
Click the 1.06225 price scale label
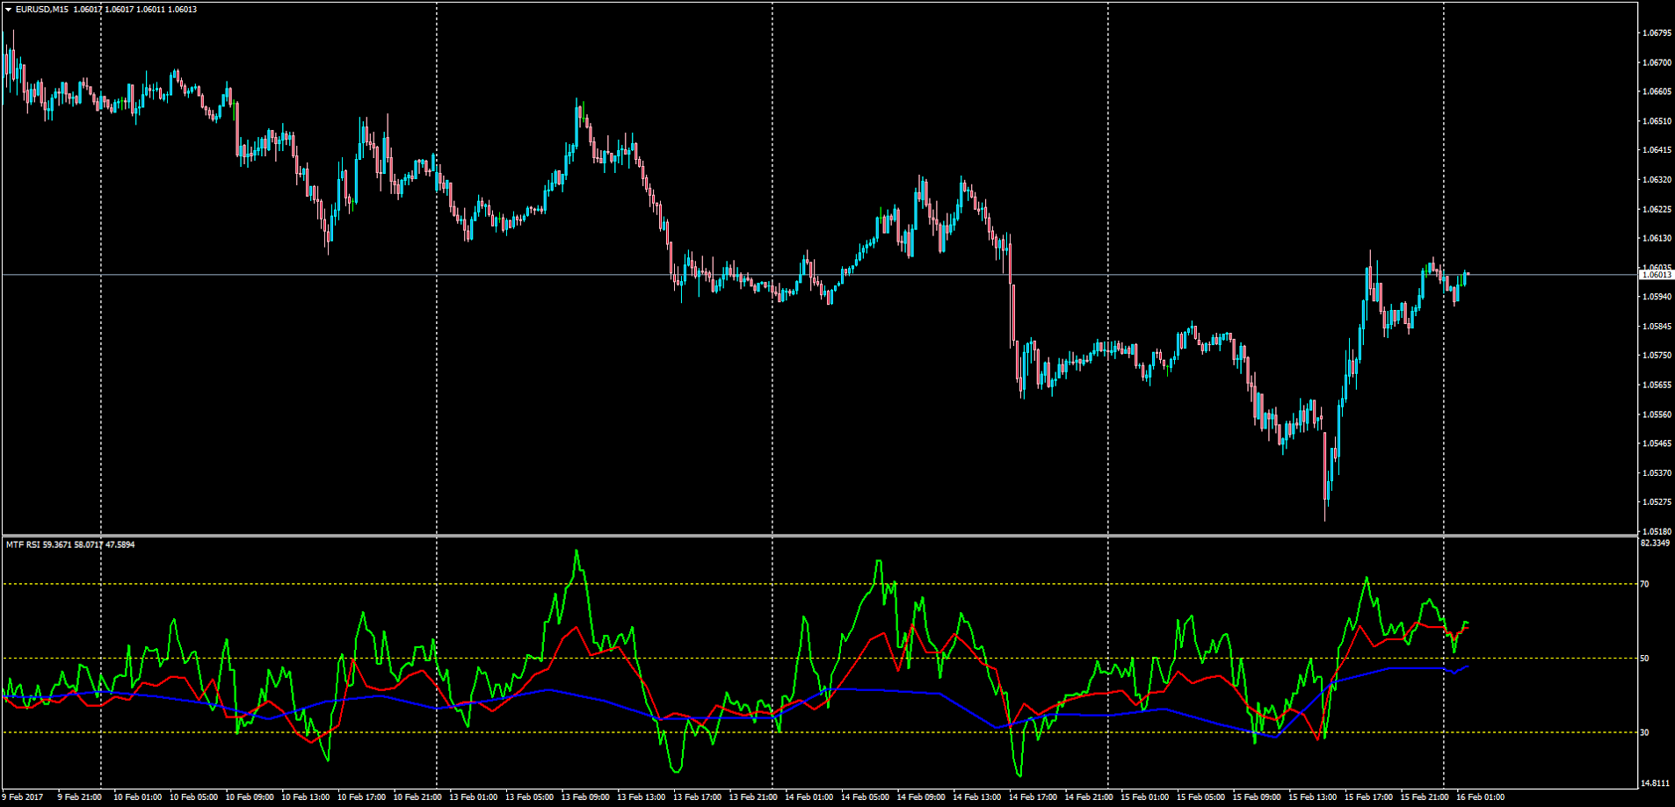click(1657, 209)
